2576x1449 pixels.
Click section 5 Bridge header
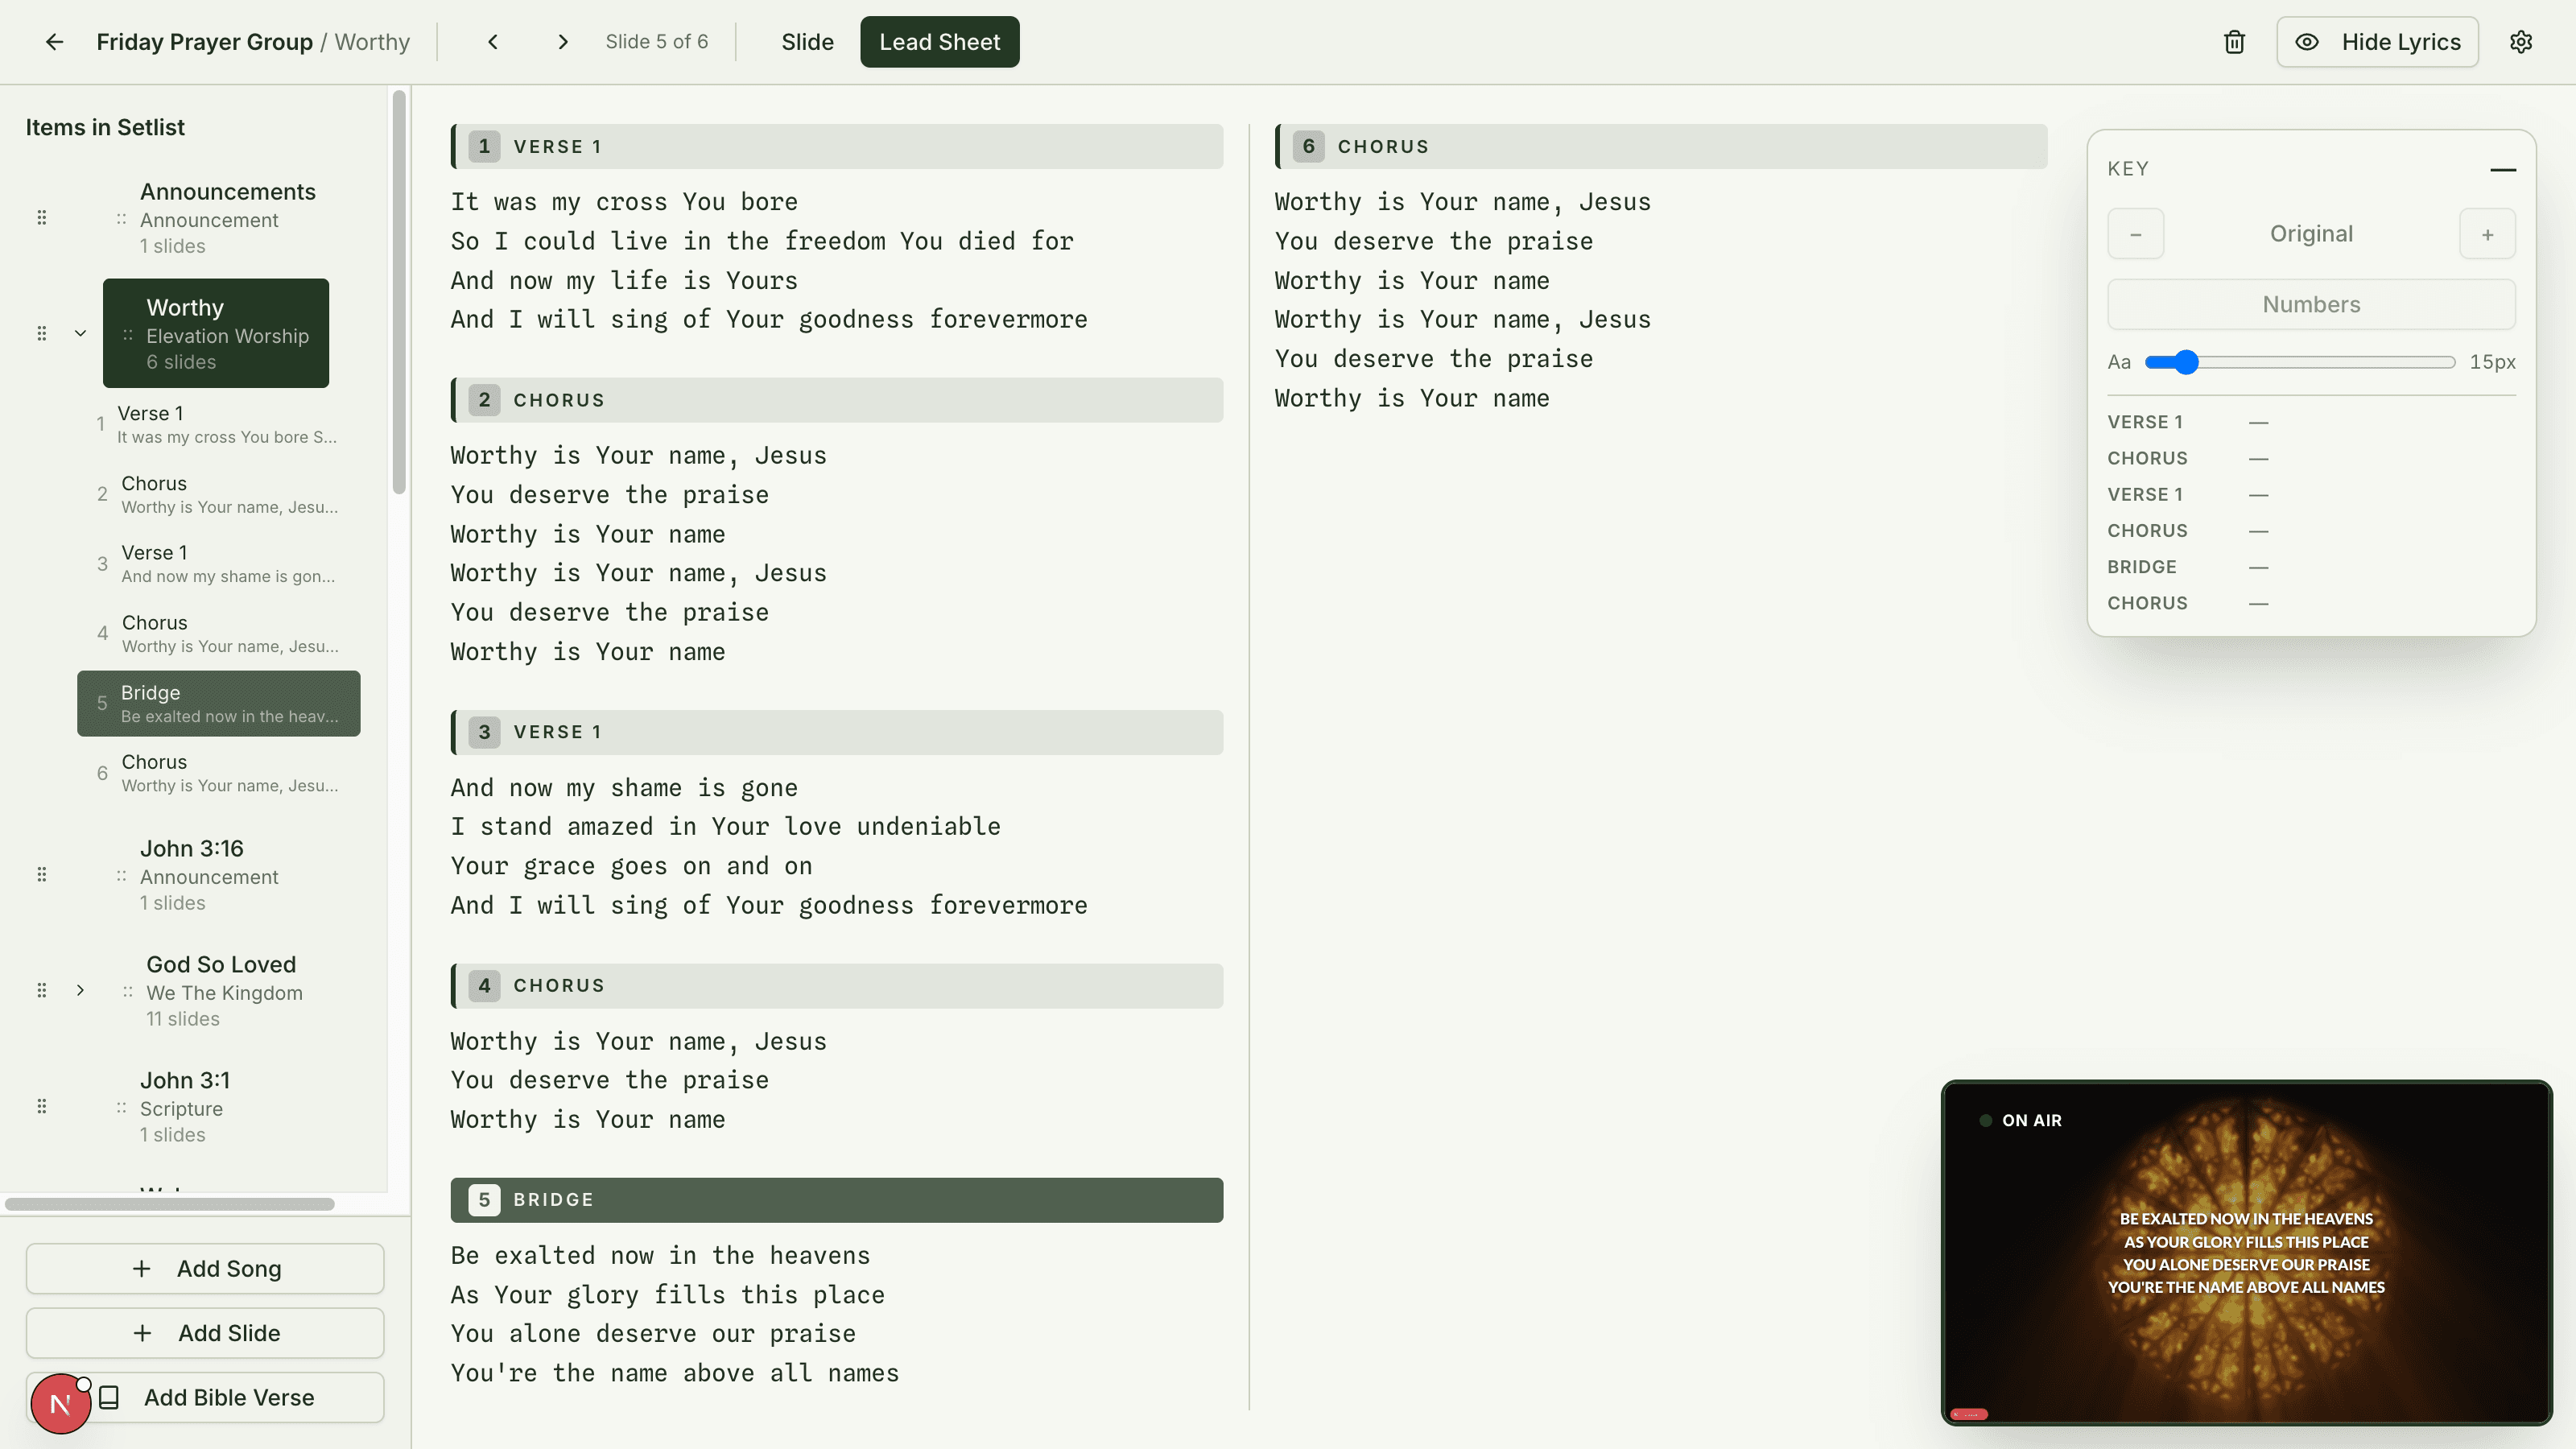pyautogui.click(x=837, y=1200)
